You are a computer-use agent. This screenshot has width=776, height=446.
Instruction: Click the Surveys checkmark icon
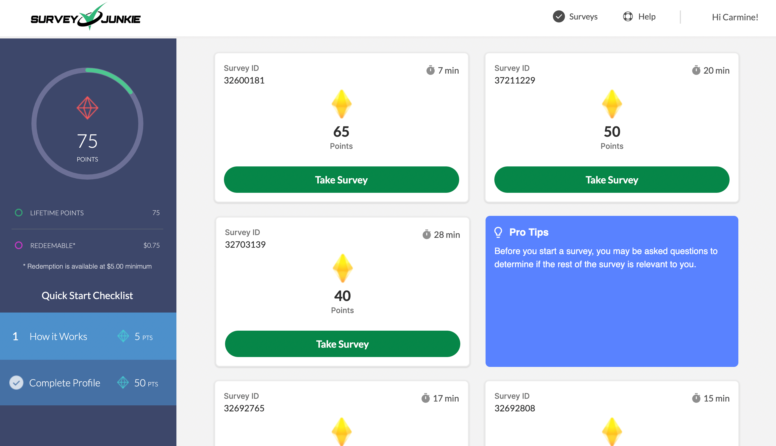tap(559, 16)
